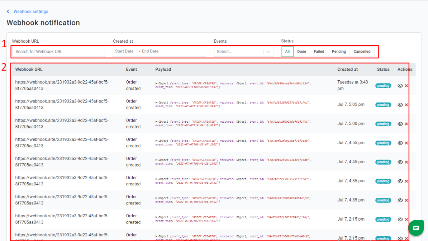
Task: Click the Start Date field
Action: tap(124, 51)
